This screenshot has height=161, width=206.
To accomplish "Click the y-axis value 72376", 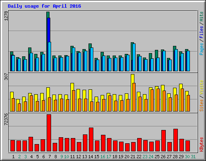I will pos(6,119).
